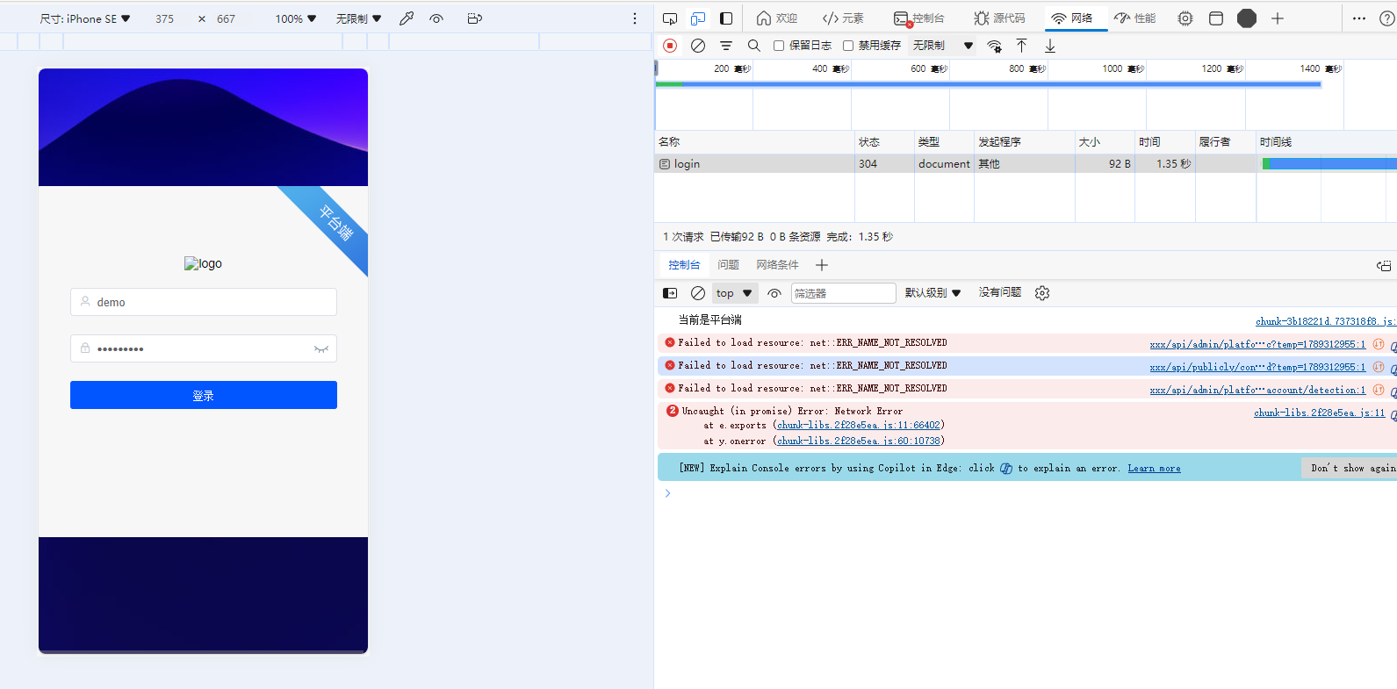Open the device toolbar more options menu
The image size is (1397, 689).
point(635,18)
